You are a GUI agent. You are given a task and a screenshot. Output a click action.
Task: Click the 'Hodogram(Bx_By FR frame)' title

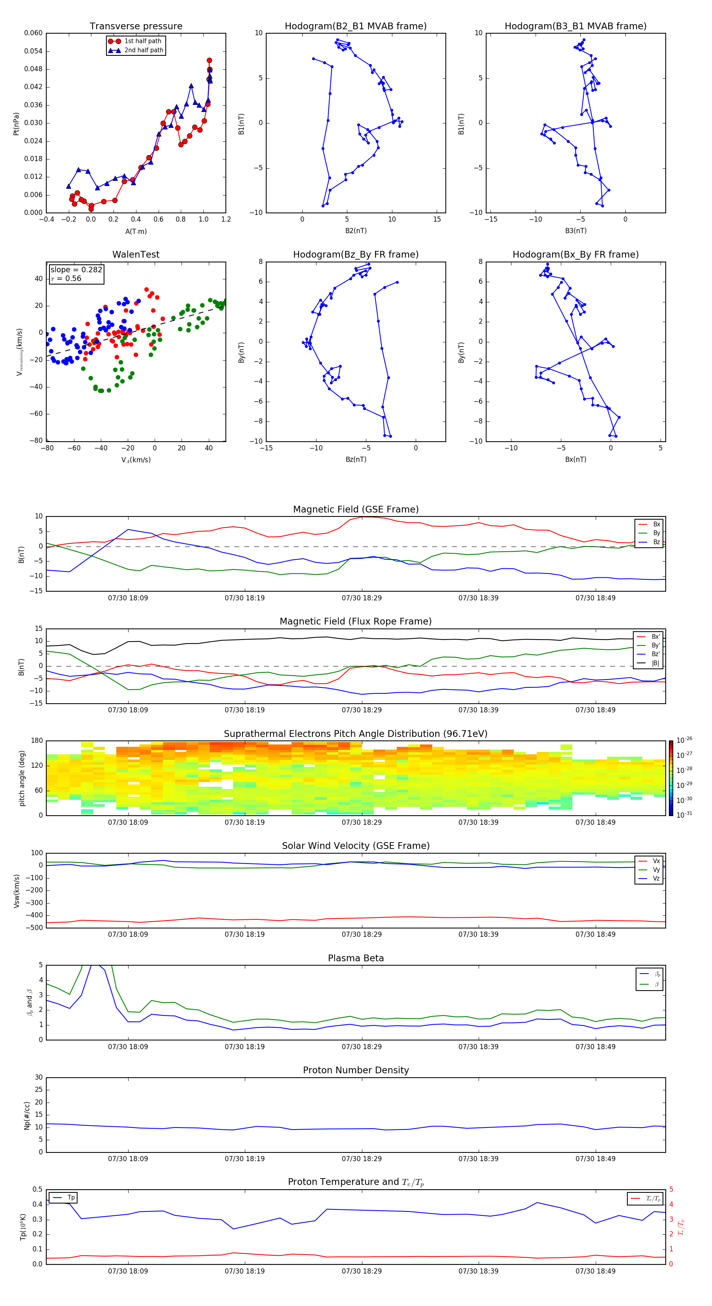pos(576,254)
